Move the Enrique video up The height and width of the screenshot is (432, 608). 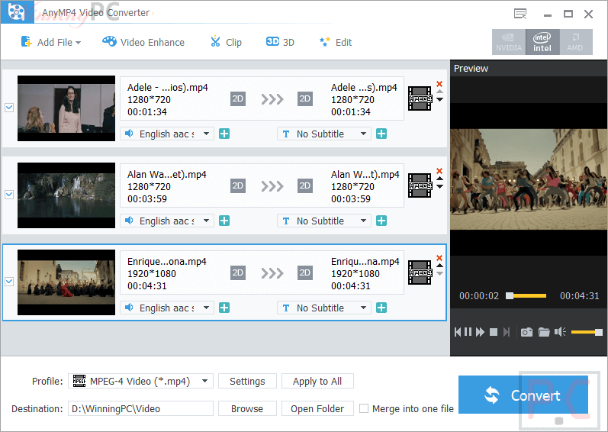pos(439,266)
